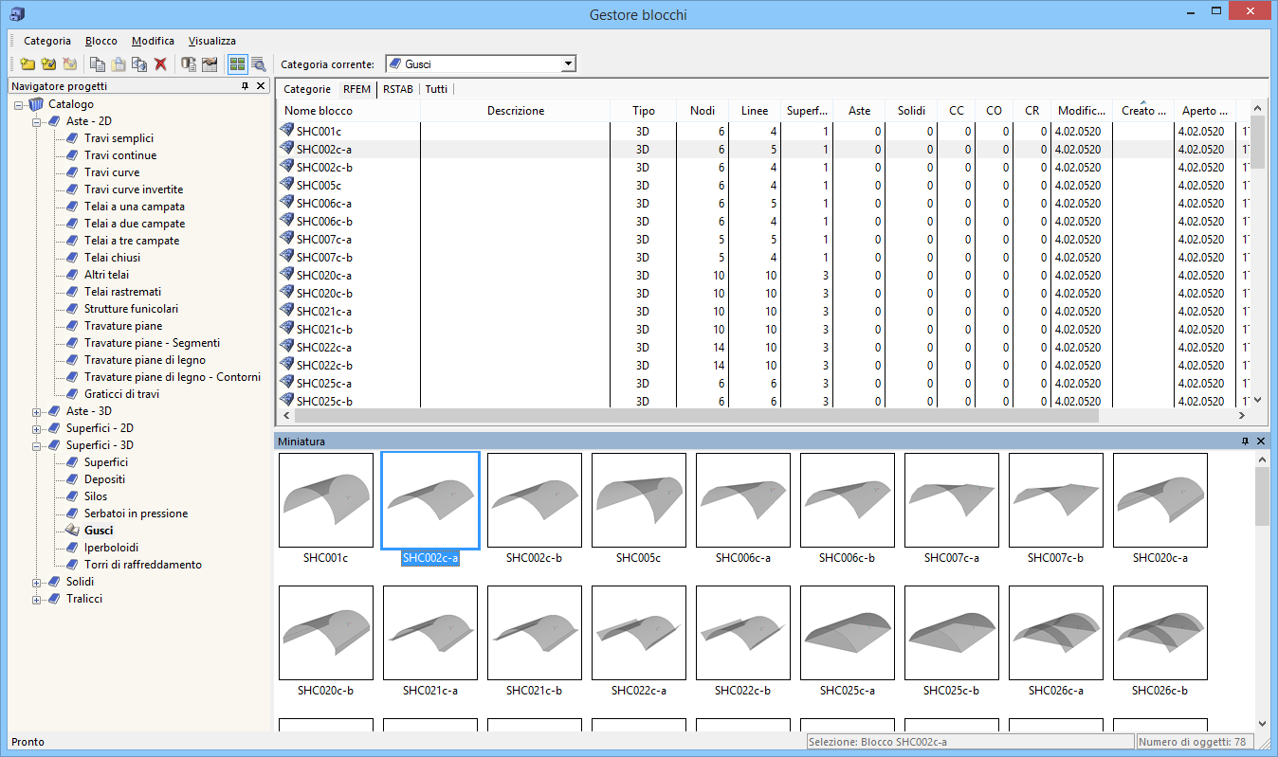Switch to the RSTAB tab
Image resolution: width=1278 pixels, height=757 pixels.
tap(395, 89)
